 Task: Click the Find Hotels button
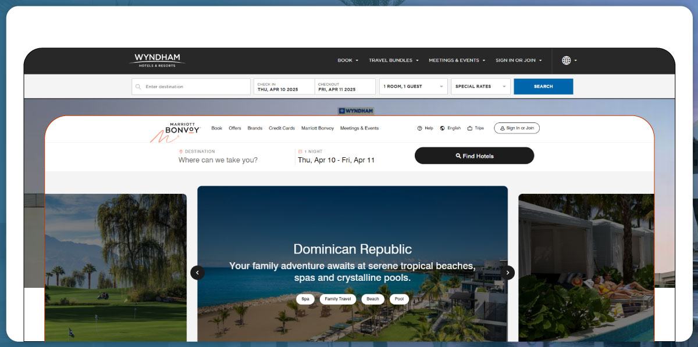(474, 156)
